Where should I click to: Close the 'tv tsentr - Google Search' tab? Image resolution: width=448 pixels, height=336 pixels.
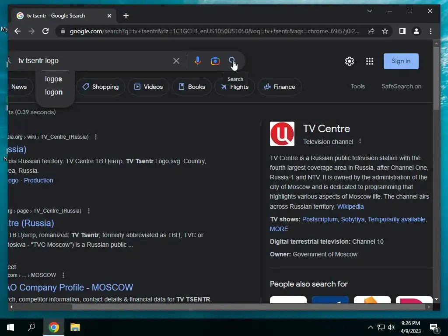coord(109,16)
